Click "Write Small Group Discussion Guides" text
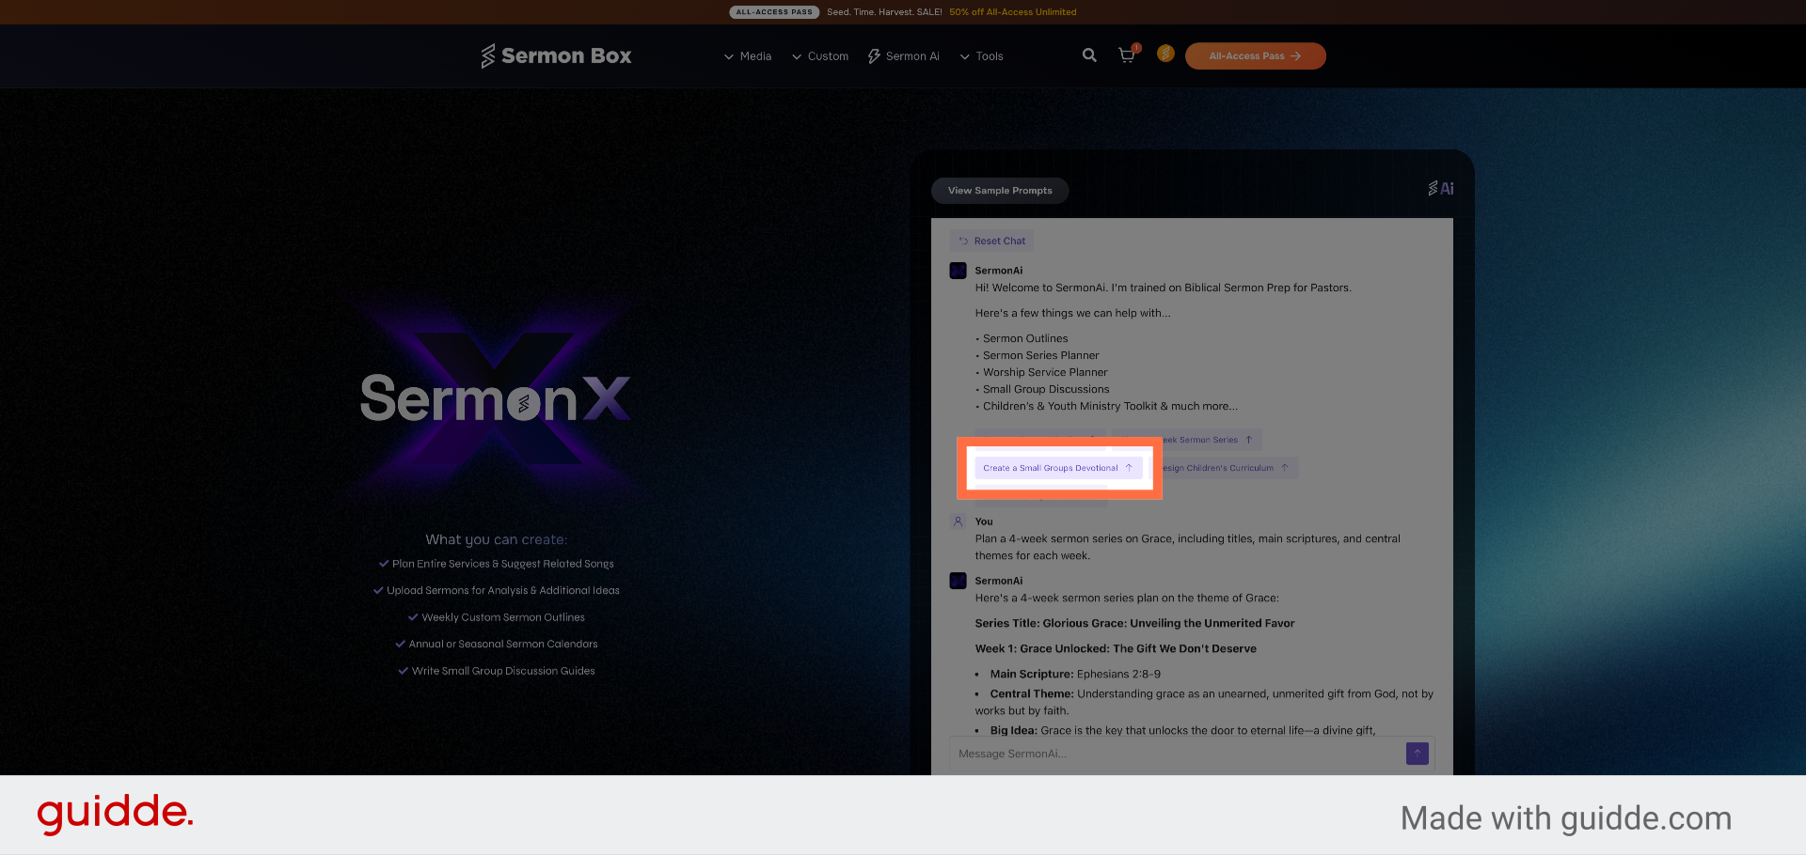1806x855 pixels. click(503, 671)
